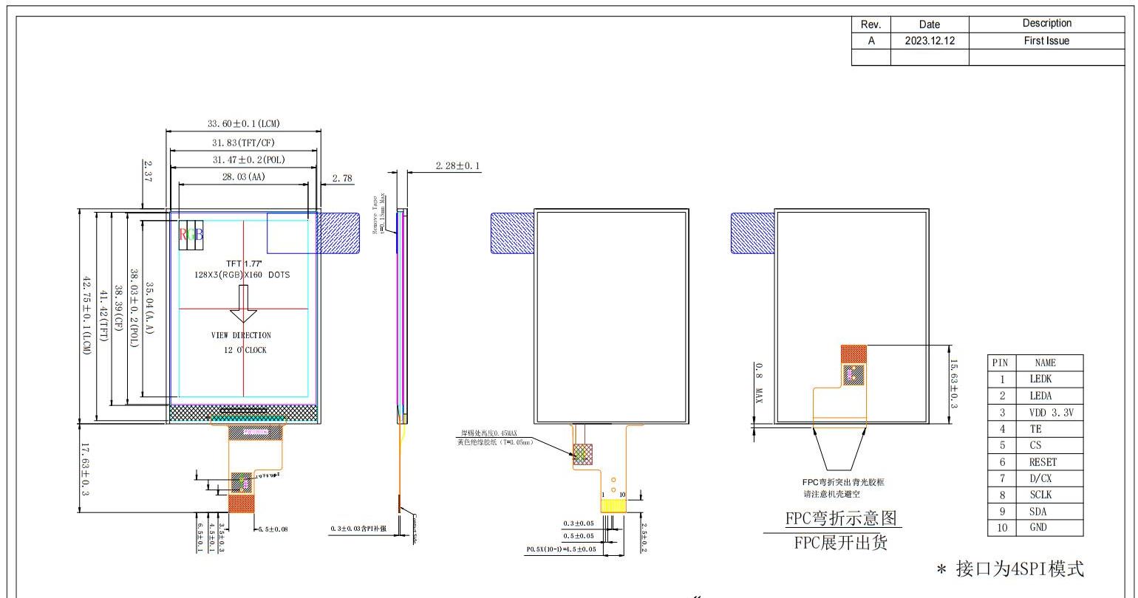Click the RGB subpixel marker in the display

(x=191, y=235)
